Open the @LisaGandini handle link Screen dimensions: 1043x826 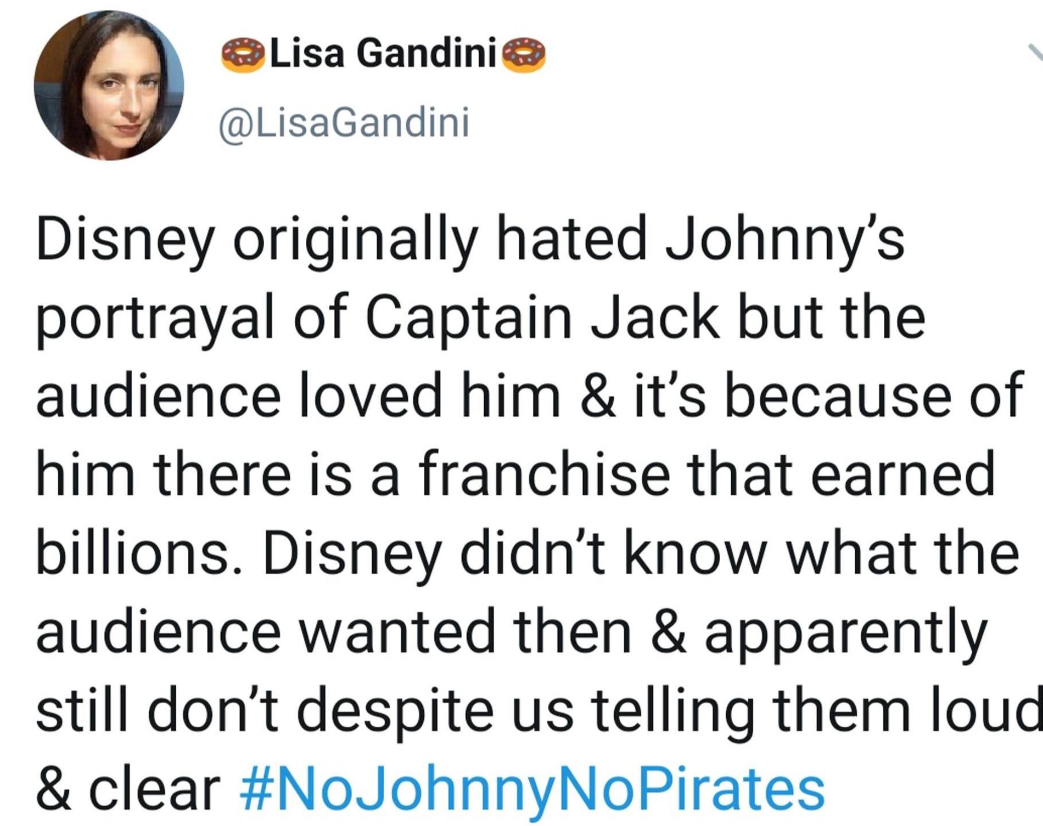344,123
